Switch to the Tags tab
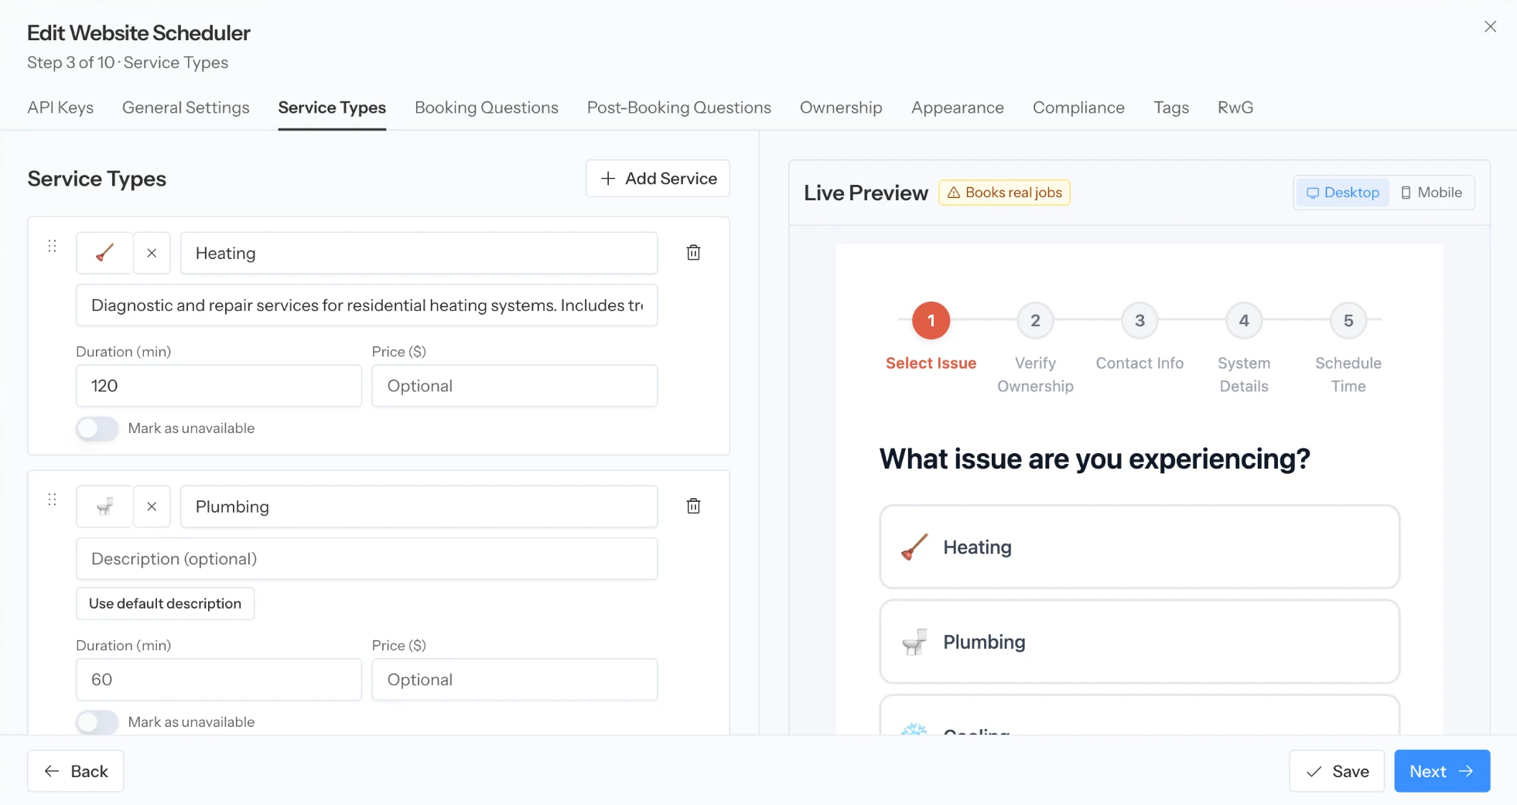 point(1171,107)
